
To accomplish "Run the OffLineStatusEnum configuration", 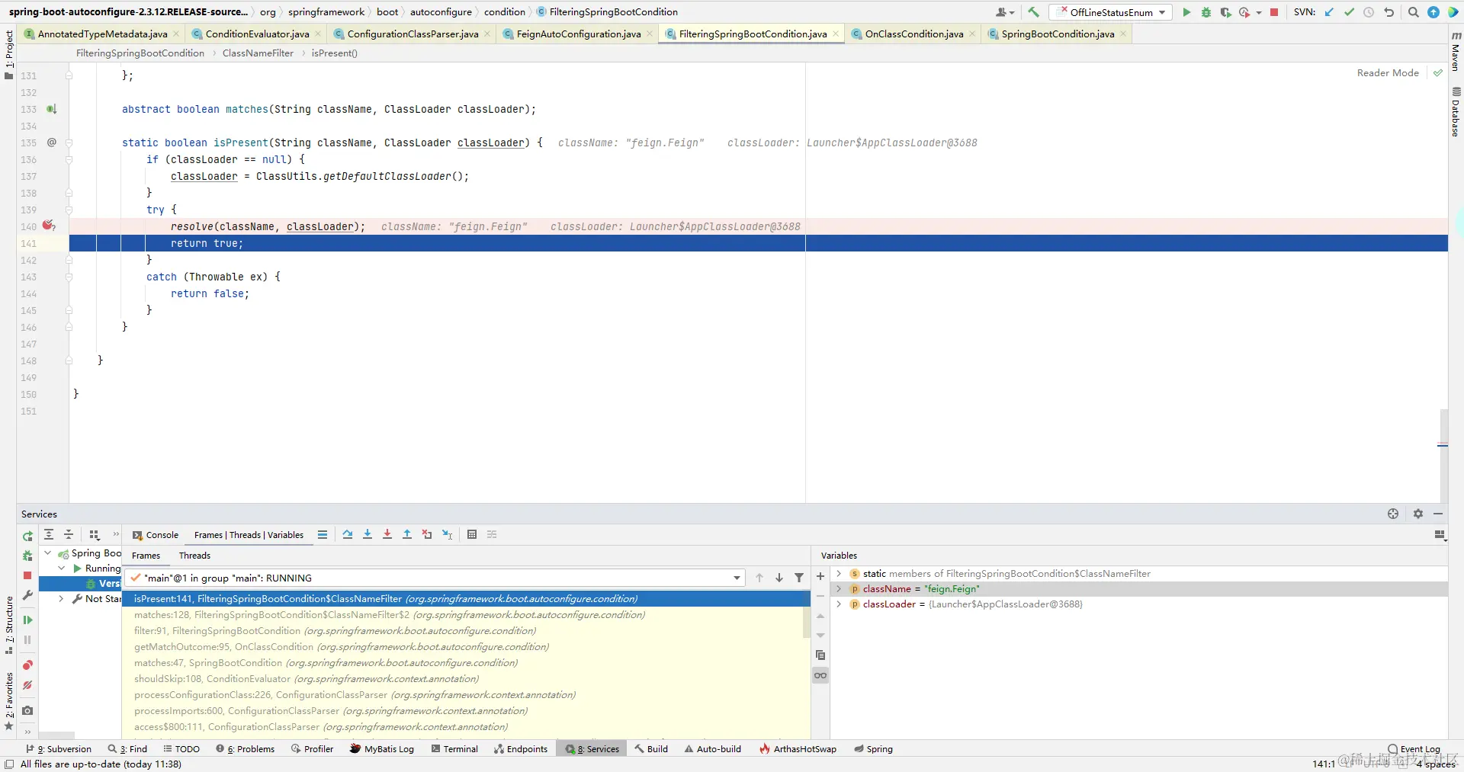I will click(x=1186, y=12).
